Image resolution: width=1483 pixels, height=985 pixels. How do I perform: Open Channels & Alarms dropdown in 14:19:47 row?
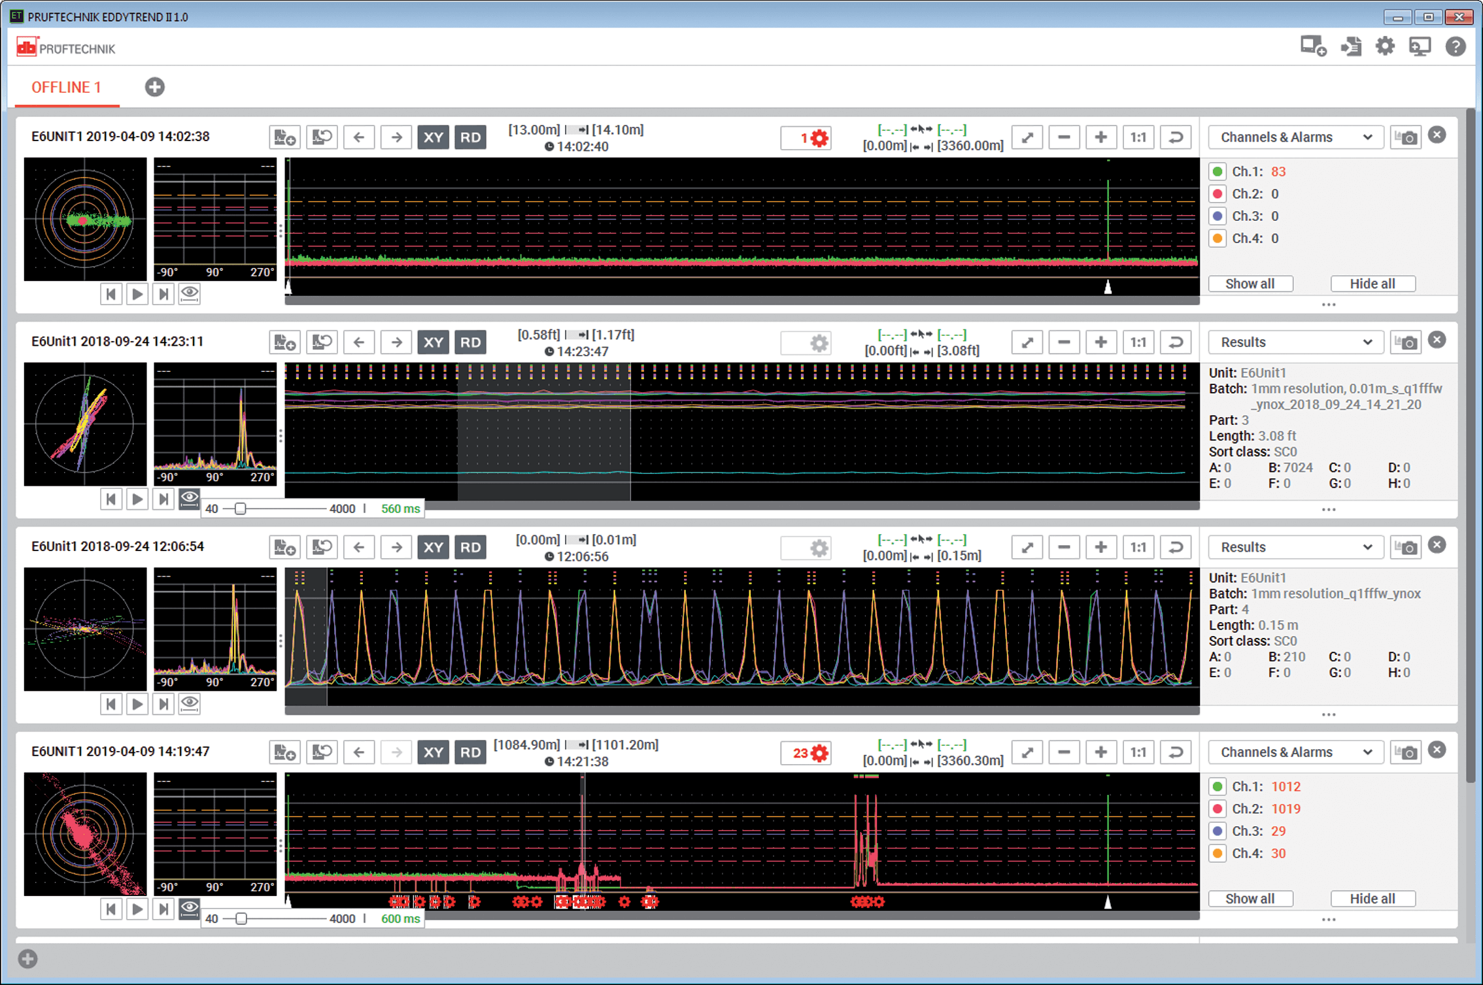click(1295, 752)
